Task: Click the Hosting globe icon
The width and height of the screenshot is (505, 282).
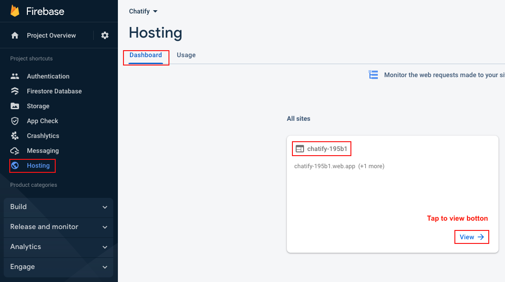Action: (15, 165)
